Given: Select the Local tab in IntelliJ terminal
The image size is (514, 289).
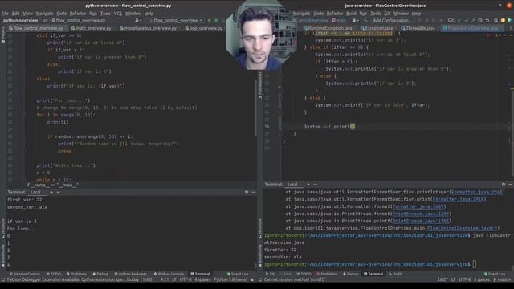Looking at the screenshot, I should [292, 185].
